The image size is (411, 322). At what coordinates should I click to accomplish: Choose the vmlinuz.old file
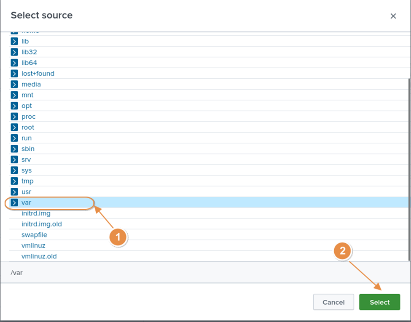pyautogui.click(x=39, y=256)
